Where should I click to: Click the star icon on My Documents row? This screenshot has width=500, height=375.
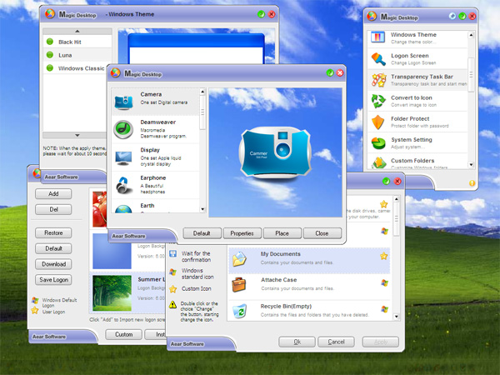tap(384, 256)
